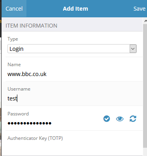Generate a new password with the refresh icon

point(133,119)
